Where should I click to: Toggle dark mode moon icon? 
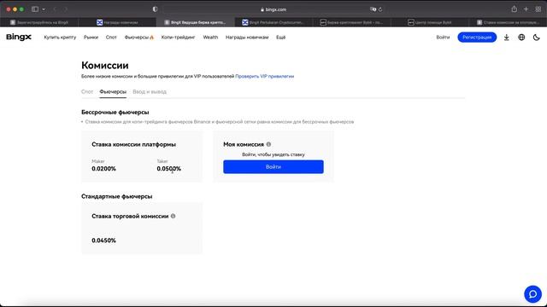[x=537, y=38]
